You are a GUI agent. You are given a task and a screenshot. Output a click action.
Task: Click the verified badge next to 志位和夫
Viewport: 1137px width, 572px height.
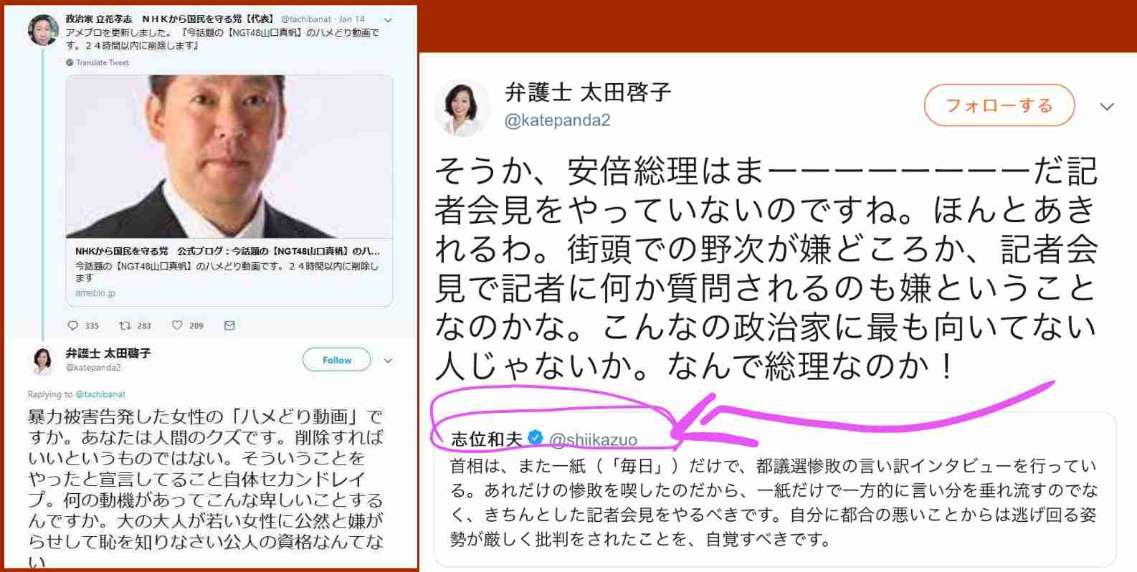[x=535, y=437]
